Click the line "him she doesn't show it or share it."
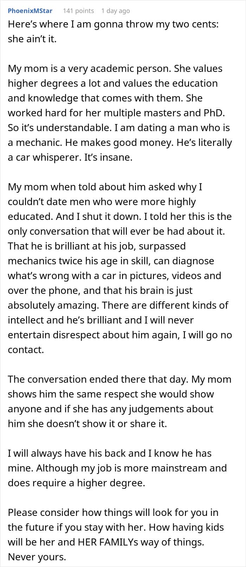The image size is (246, 567). [87, 424]
